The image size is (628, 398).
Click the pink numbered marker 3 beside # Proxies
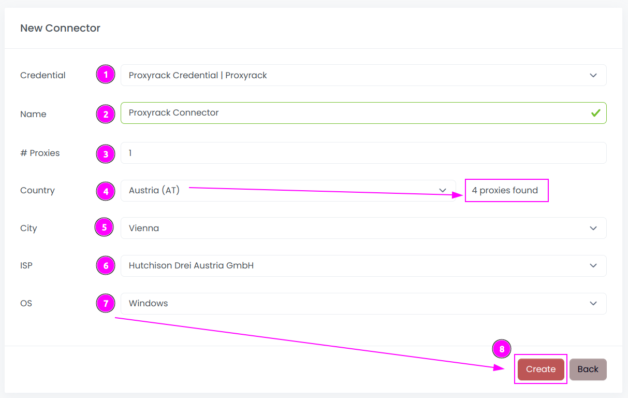[106, 153]
